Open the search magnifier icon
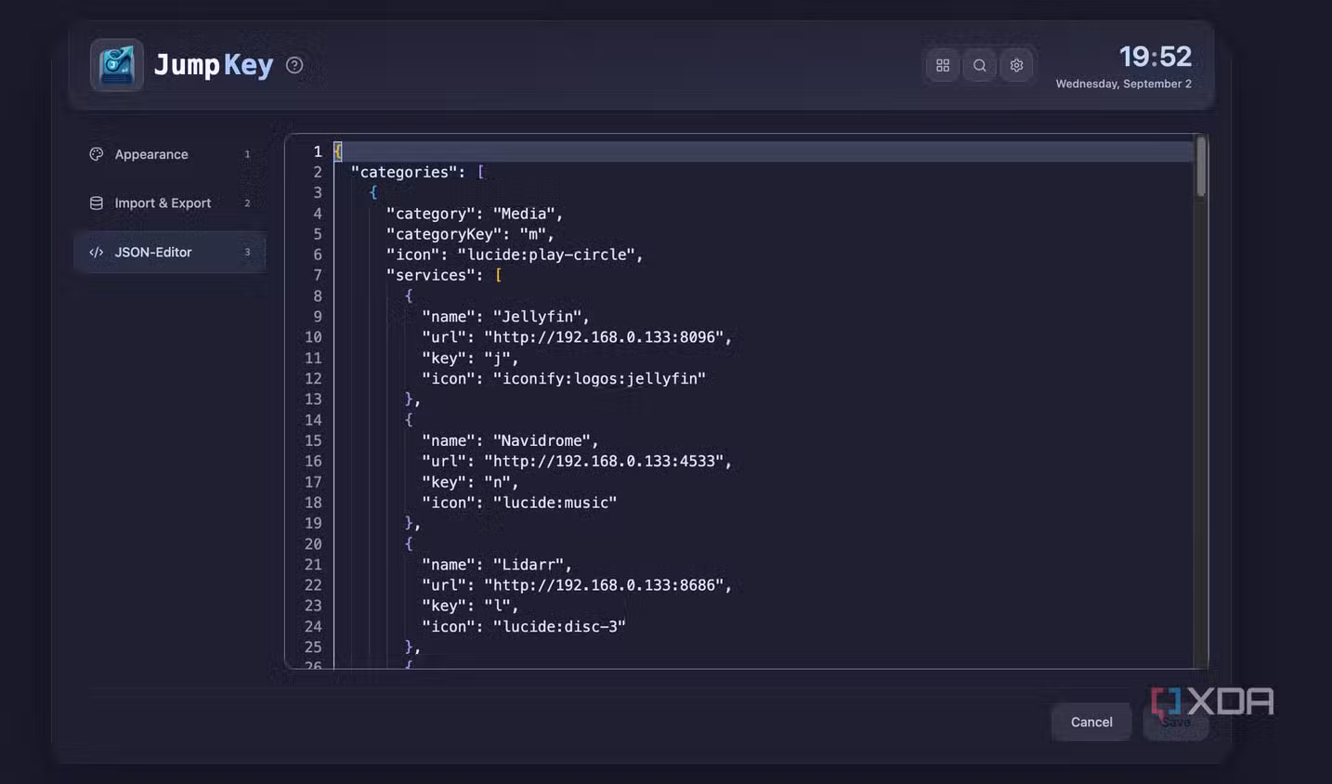This screenshot has width=1332, height=784. tap(980, 65)
